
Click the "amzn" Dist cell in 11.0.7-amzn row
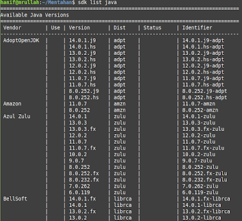click(119, 104)
